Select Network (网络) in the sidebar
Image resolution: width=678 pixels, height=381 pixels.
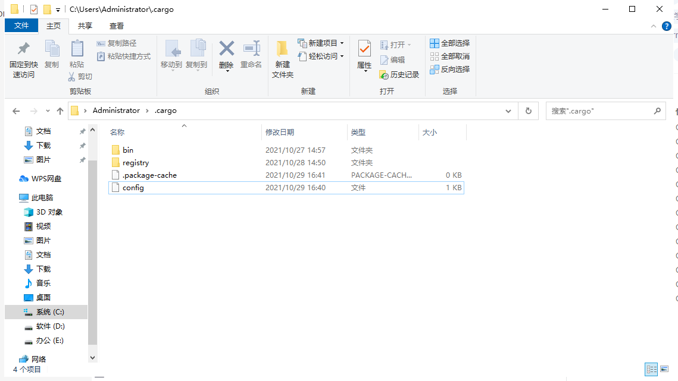coord(33,359)
